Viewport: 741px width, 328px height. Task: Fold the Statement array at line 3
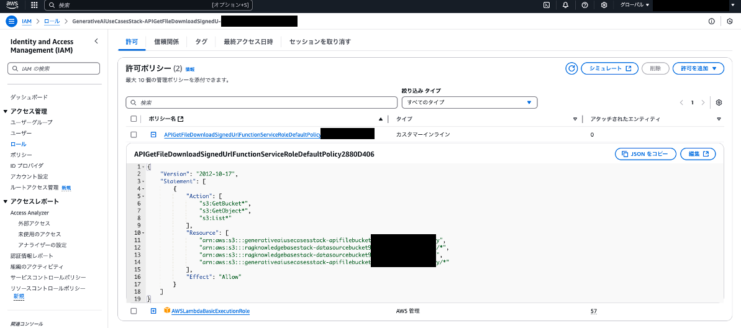tap(143, 181)
